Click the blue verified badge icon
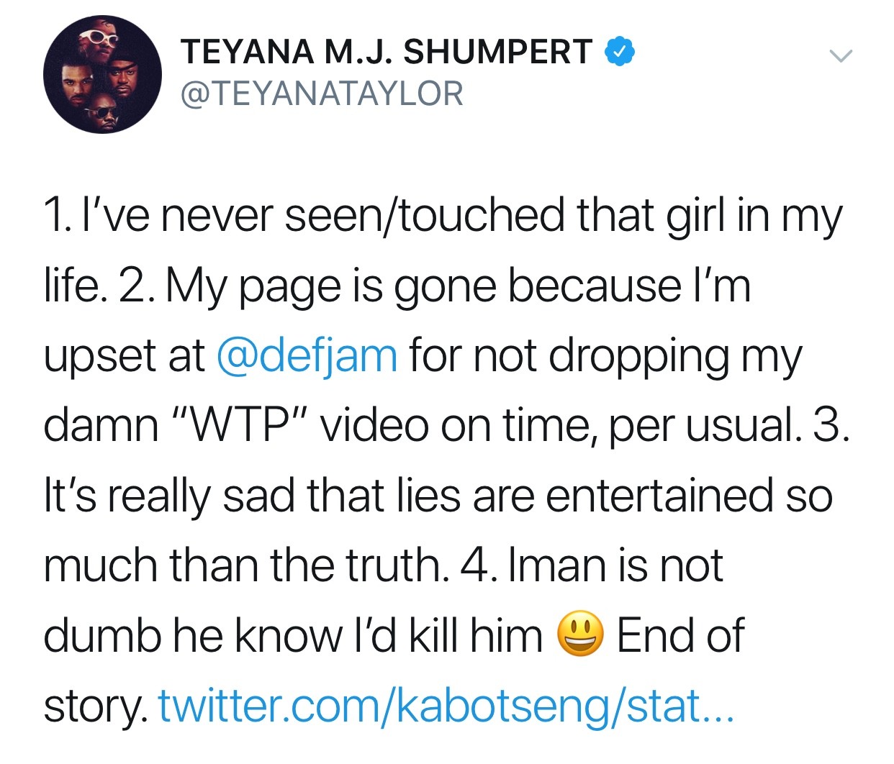 [619, 51]
